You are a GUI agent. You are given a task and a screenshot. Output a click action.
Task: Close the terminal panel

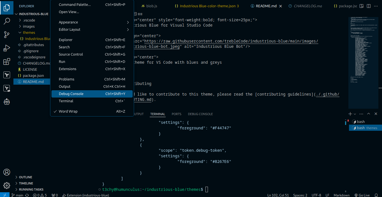tap(376, 114)
